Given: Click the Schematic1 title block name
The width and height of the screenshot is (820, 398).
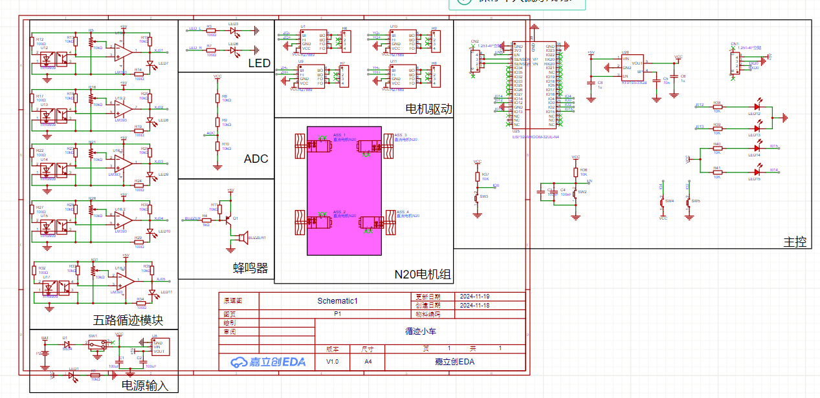Looking at the screenshot, I should tap(337, 301).
